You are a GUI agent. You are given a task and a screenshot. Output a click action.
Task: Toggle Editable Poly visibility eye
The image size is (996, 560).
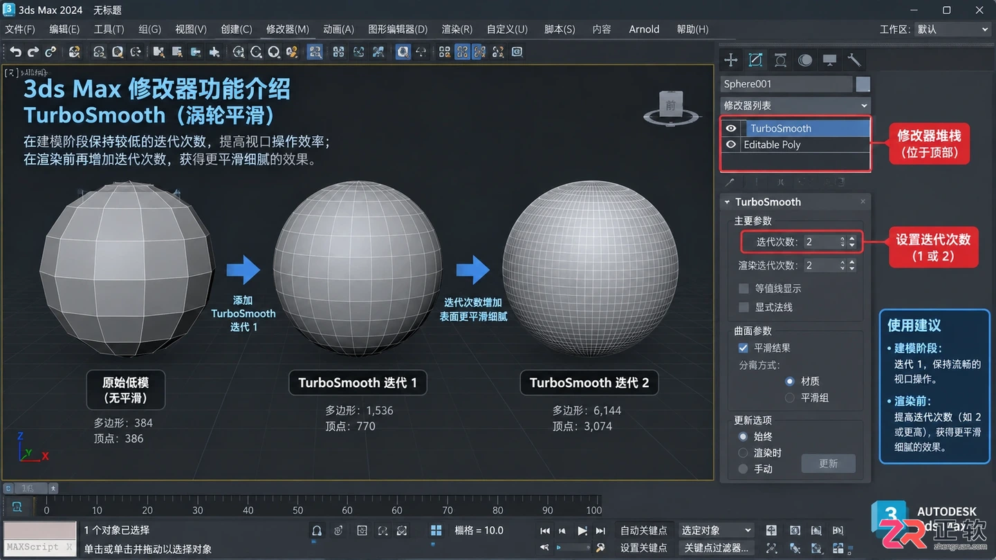731,144
